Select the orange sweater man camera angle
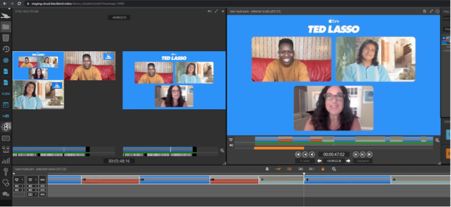This screenshot has height=207, width=451. tap(90, 66)
